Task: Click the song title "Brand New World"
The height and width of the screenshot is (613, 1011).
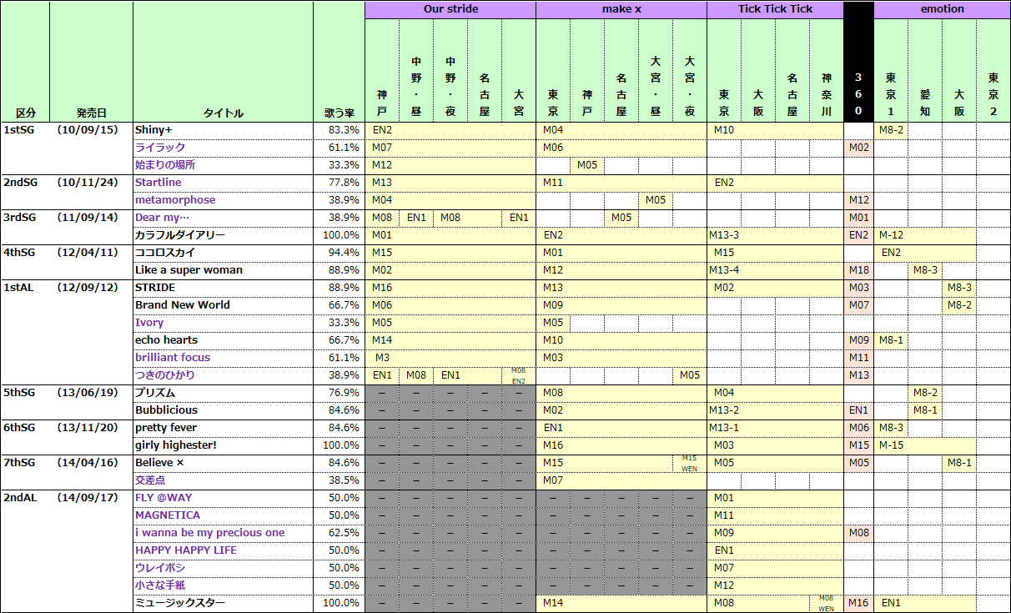Action: click(183, 305)
